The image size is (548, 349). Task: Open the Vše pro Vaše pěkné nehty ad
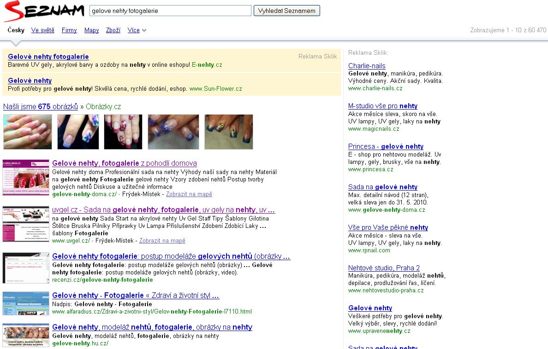(388, 227)
